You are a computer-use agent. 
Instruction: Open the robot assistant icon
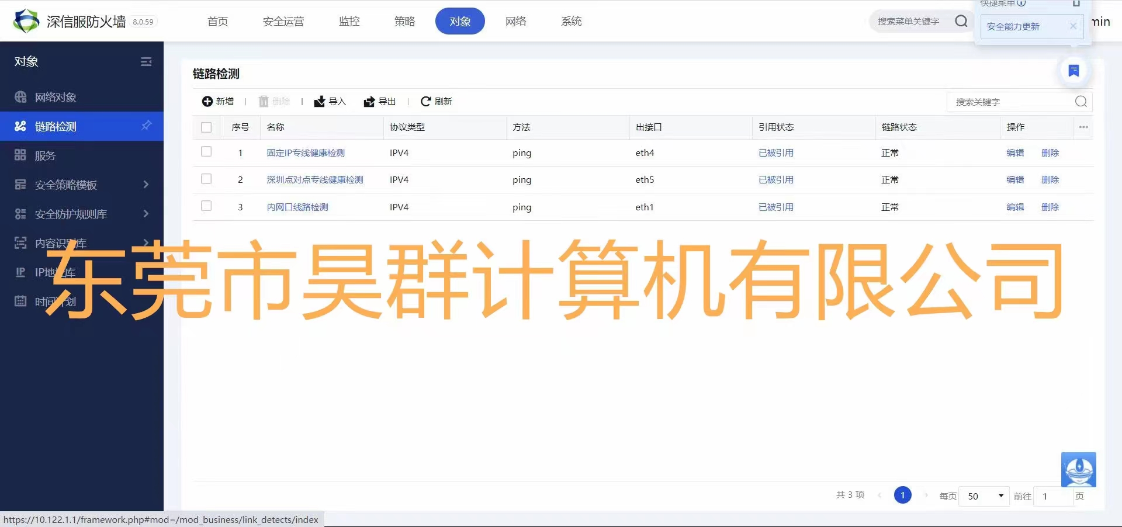pos(1078,469)
